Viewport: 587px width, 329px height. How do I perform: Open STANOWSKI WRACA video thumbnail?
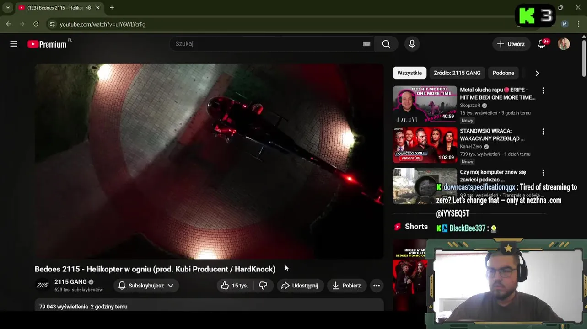click(425, 145)
